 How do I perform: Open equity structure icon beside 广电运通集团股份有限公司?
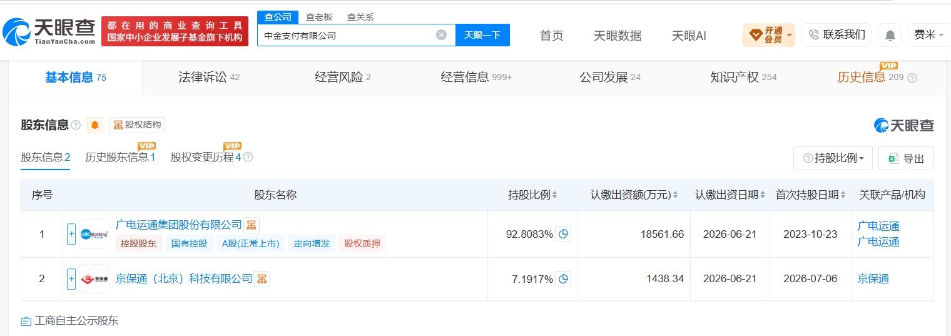[252, 225]
